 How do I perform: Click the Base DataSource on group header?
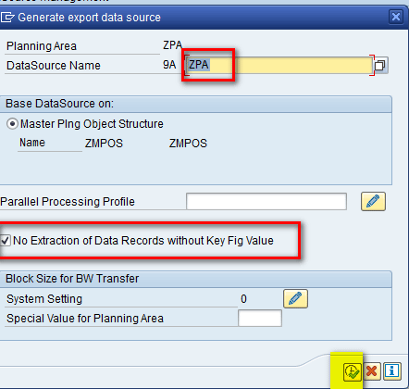tap(59, 104)
